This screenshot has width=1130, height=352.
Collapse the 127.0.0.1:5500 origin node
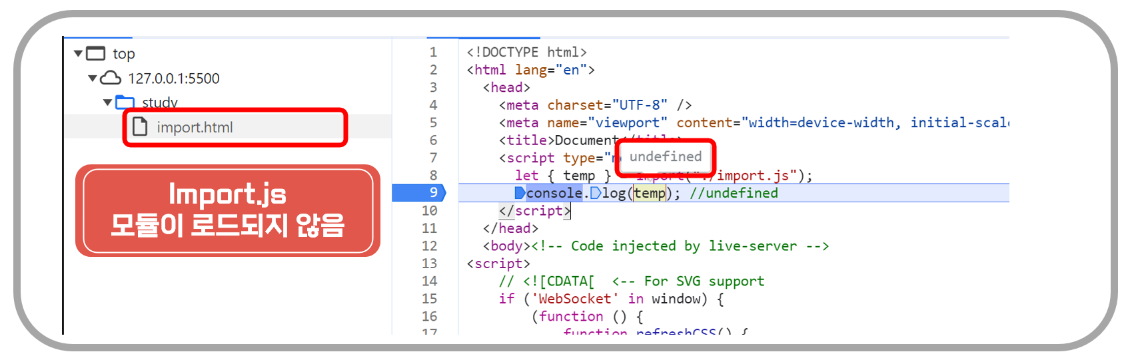click(x=93, y=79)
